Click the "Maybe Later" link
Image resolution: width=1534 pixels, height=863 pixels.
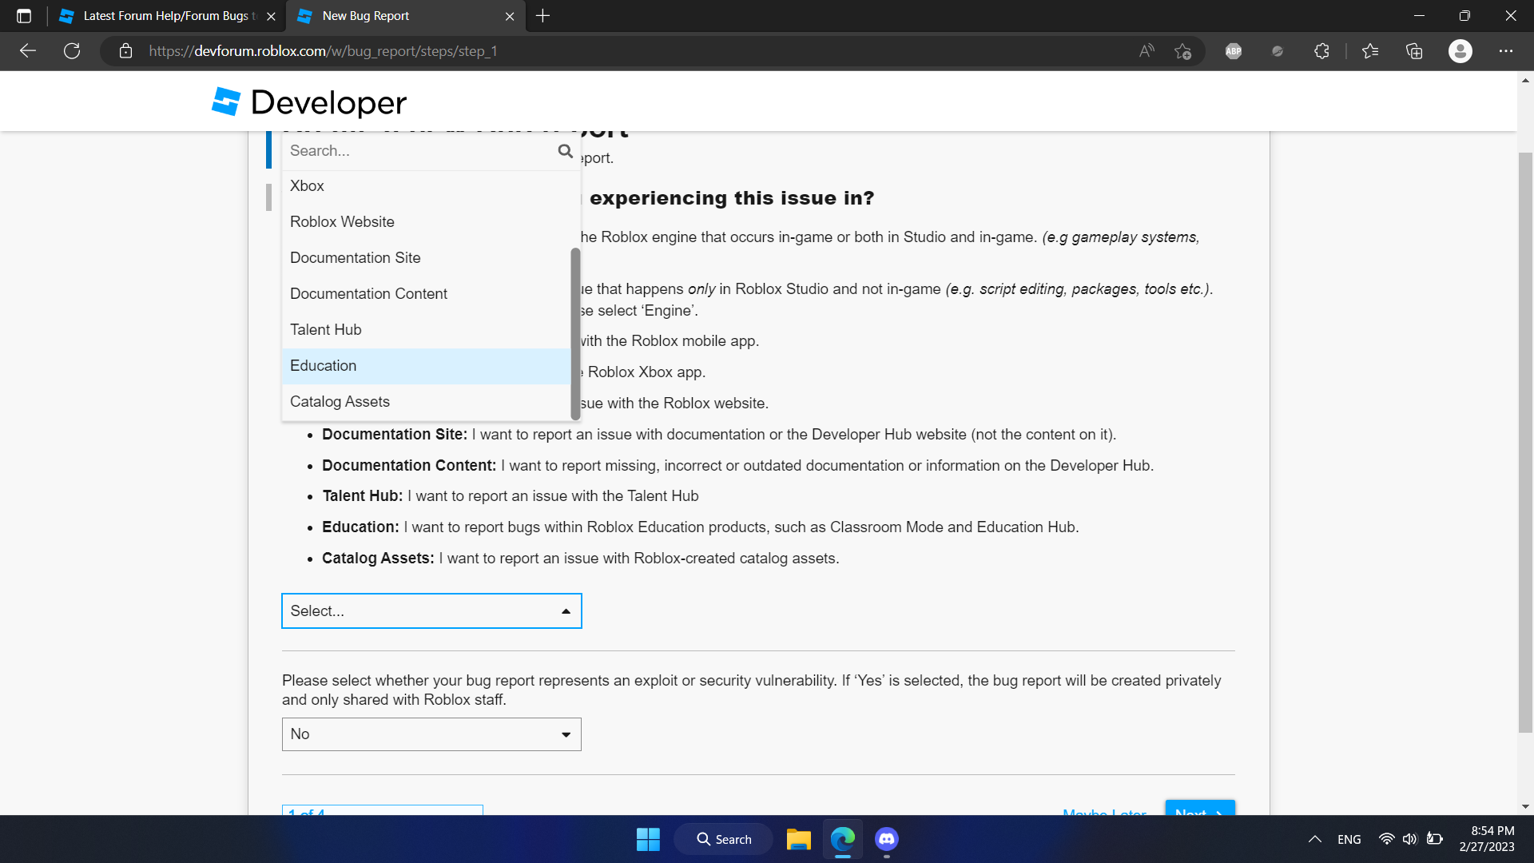1103,813
